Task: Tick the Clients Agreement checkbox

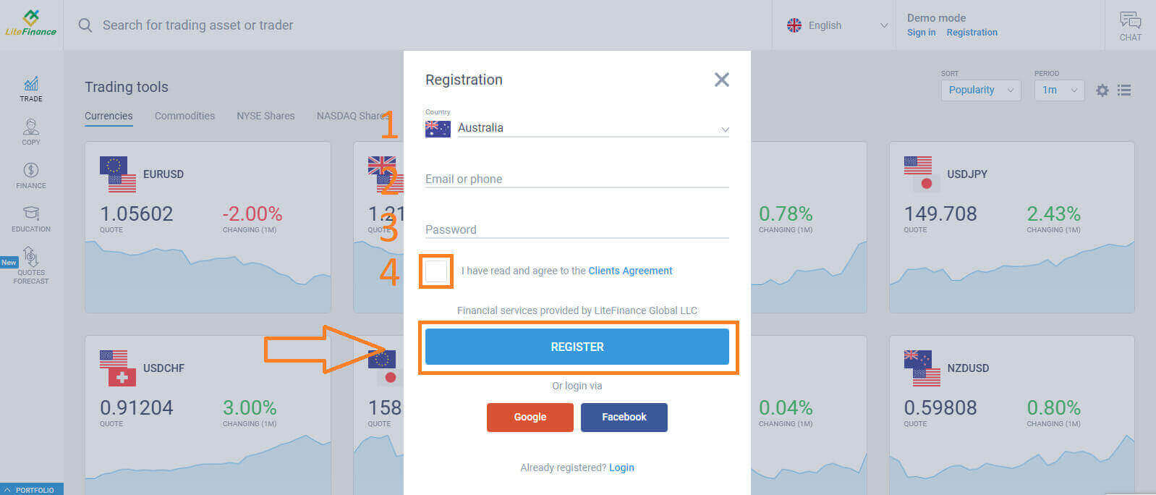Action: pyautogui.click(x=436, y=271)
